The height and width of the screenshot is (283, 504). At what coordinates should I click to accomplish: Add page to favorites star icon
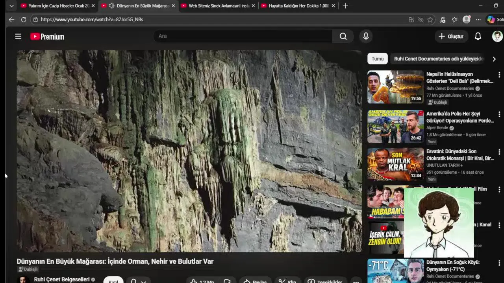point(430,20)
